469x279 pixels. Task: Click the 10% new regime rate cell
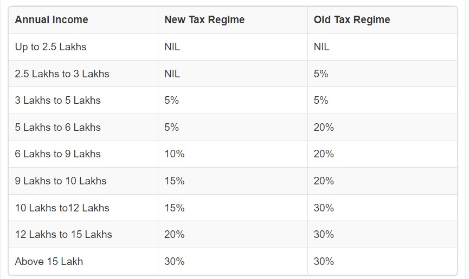(175, 154)
